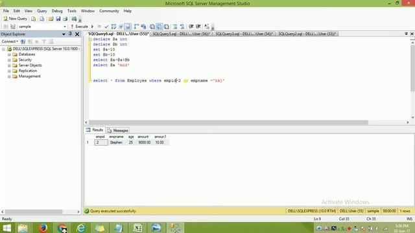Open the Connect dropdown in Object Explorer

[x=10, y=41]
